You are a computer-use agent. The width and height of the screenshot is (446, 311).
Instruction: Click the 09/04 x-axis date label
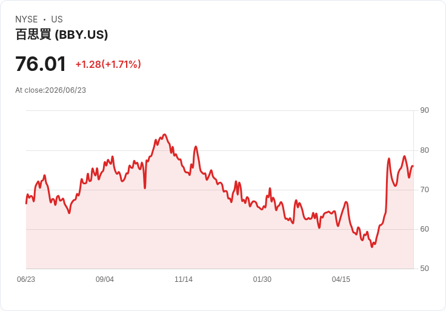click(105, 279)
